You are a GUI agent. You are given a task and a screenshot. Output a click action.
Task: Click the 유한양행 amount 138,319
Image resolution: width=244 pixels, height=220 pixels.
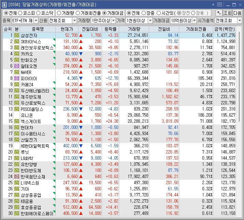(228, 164)
